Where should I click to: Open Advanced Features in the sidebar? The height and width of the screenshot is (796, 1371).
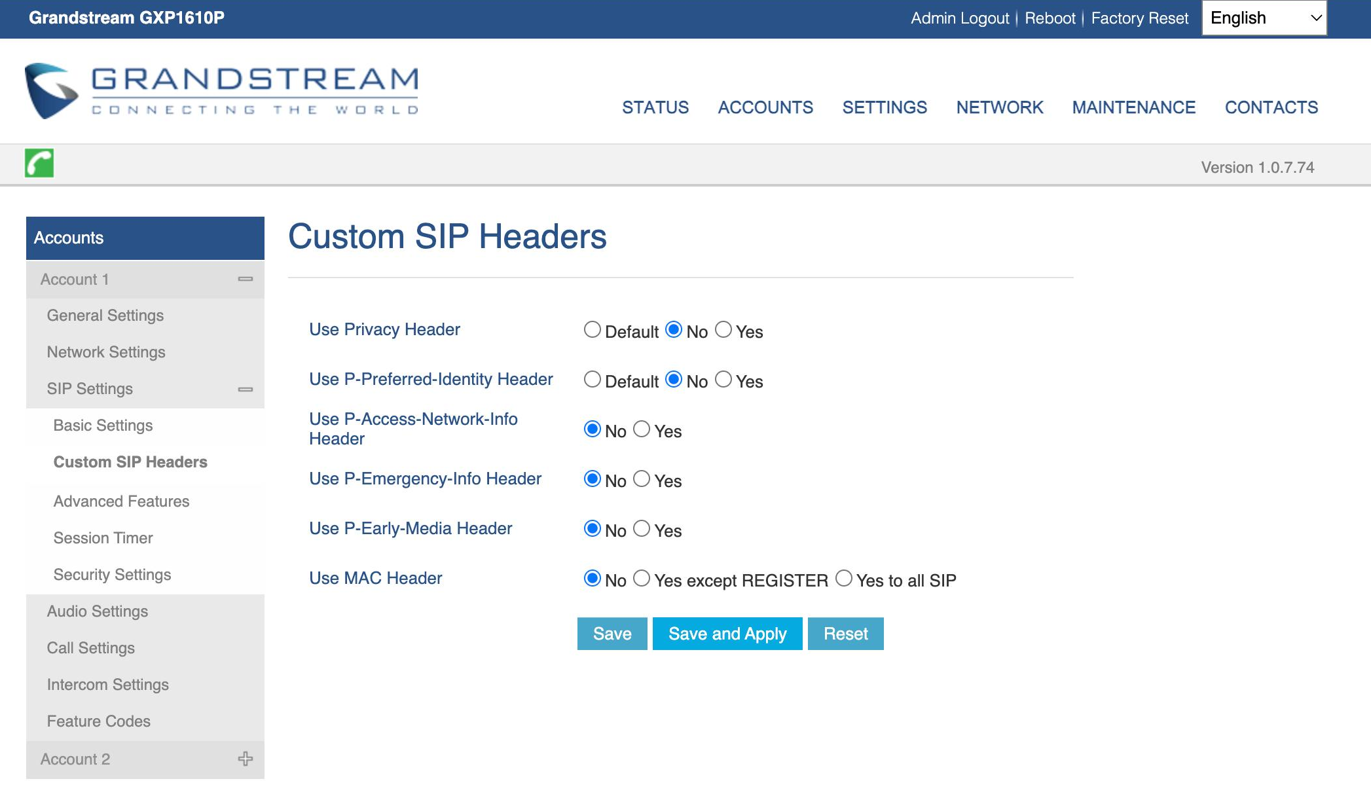tap(121, 501)
